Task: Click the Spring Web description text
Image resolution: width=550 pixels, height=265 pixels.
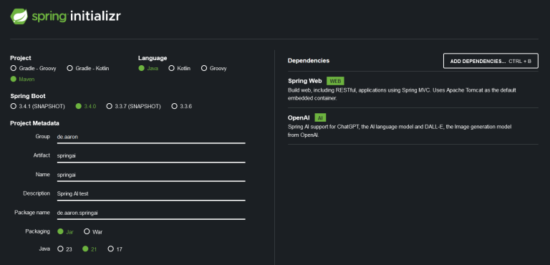Action: pyautogui.click(x=402, y=95)
